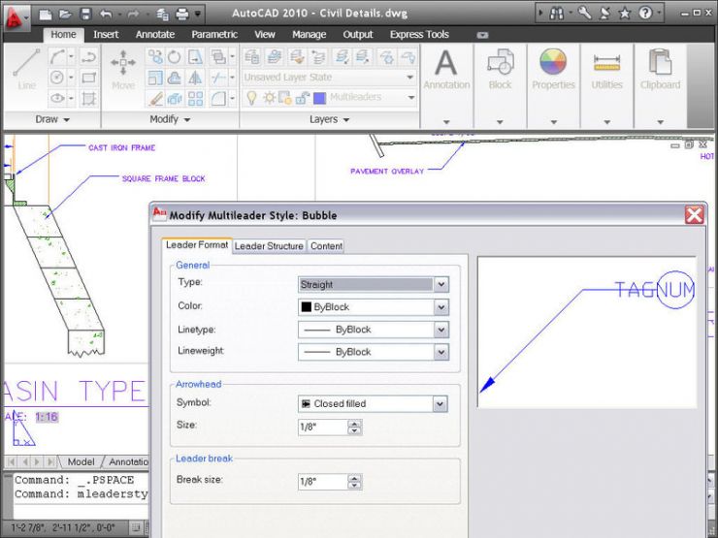The height and width of the screenshot is (538, 718).
Task: Click the Break size stepper
Action: point(354,482)
